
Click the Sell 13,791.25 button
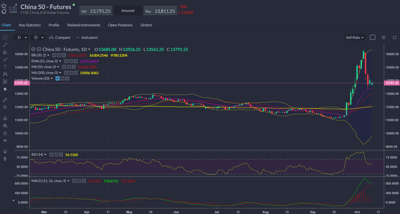[96, 11]
